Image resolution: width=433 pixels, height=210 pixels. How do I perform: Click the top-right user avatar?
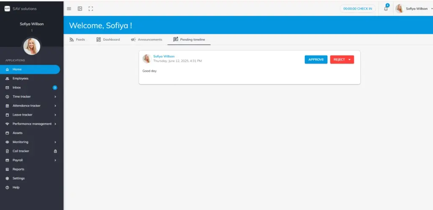(x=400, y=8)
